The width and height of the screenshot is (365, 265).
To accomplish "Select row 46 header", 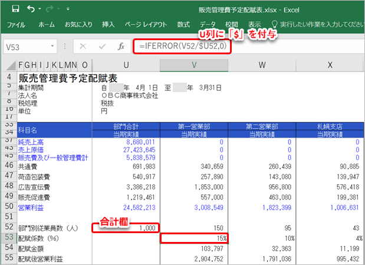I will click(9, 165).
